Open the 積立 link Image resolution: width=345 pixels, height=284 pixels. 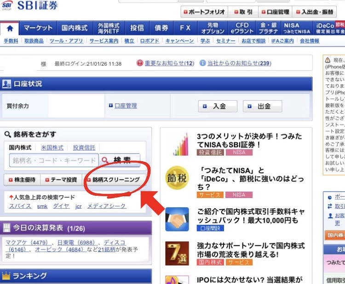tap(129, 41)
